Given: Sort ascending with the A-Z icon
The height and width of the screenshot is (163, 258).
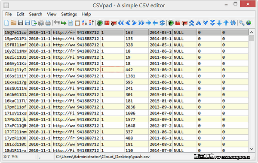Looking at the screenshot, I should pos(84,23).
